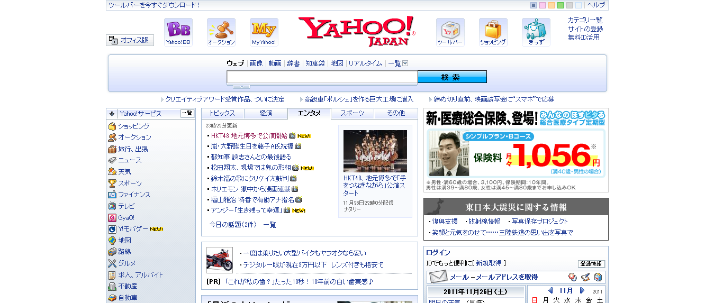
Task: Click the sidebar 求人、アルバイト icon
Action: point(112,275)
